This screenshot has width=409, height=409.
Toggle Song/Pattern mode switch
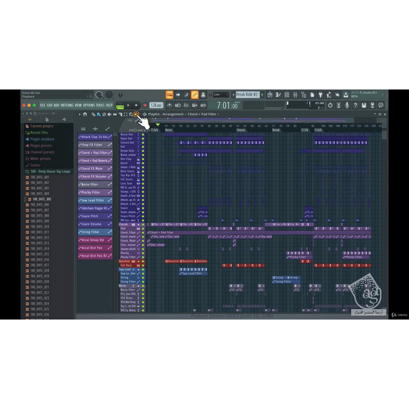(x=120, y=105)
